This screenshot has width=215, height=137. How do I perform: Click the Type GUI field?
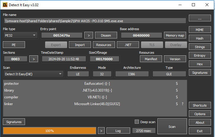(169, 74)
